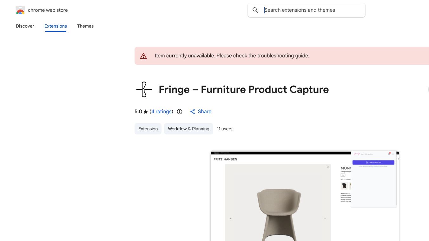Click the Chrome Web Store rainbow logo

click(x=20, y=10)
